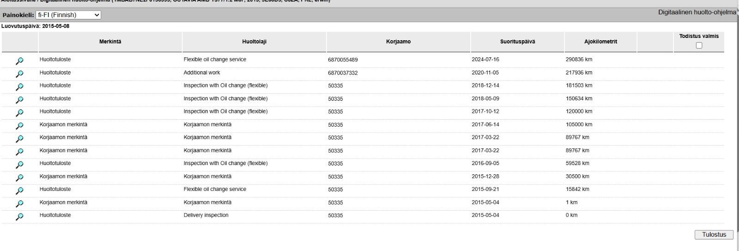Click the Digitaalinen huolto-ohjelma title text
739x251 pixels.
[697, 12]
